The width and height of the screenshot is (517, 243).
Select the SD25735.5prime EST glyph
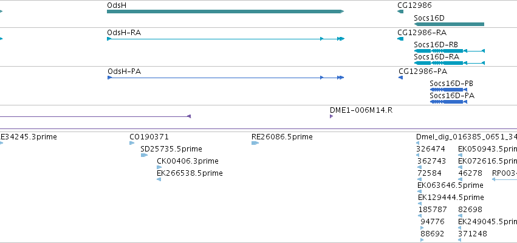[144, 155]
